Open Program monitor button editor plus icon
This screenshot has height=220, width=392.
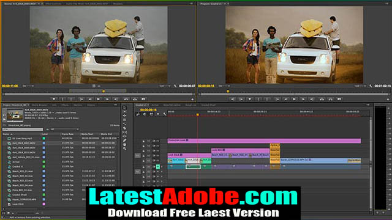pyautogui.click(x=388, y=99)
